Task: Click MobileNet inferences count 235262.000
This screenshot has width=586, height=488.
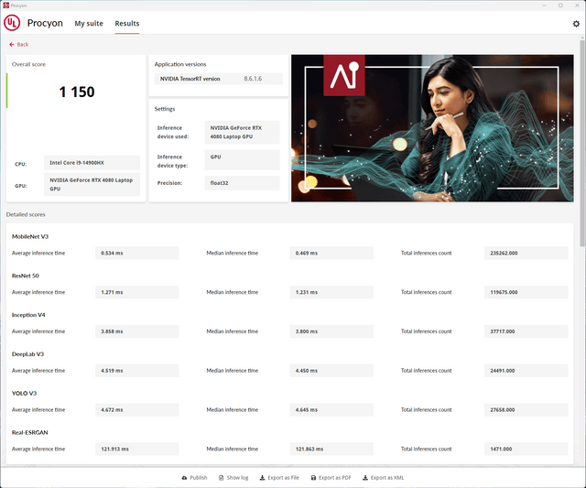Action: point(526,253)
